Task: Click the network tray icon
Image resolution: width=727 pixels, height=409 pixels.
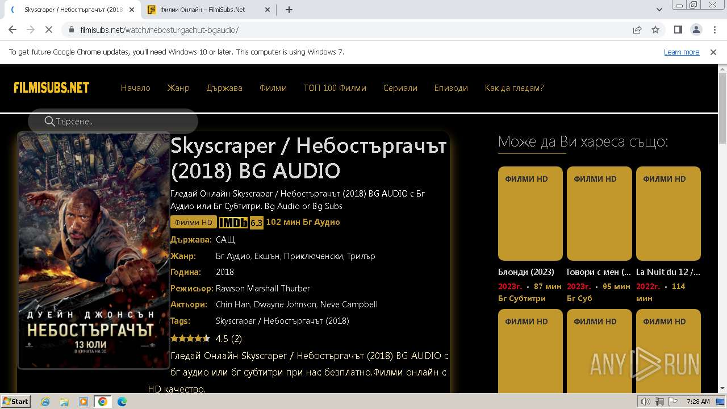Action: pos(659,402)
